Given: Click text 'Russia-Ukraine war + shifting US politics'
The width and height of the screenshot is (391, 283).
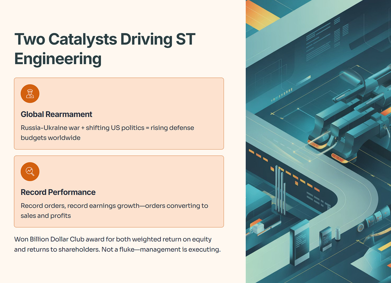Looking at the screenshot, I should 82,128.
